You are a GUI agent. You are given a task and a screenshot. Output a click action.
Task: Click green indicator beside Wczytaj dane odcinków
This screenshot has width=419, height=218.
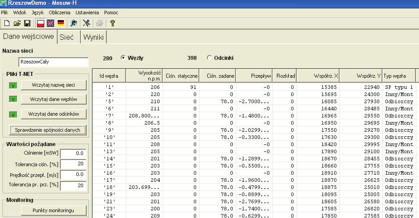[x=13, y=115]
